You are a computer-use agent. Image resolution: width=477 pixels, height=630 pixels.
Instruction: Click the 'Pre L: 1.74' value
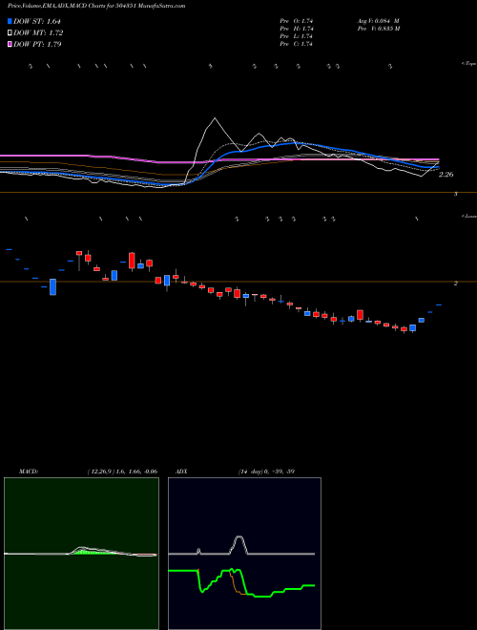coord(297,36)
